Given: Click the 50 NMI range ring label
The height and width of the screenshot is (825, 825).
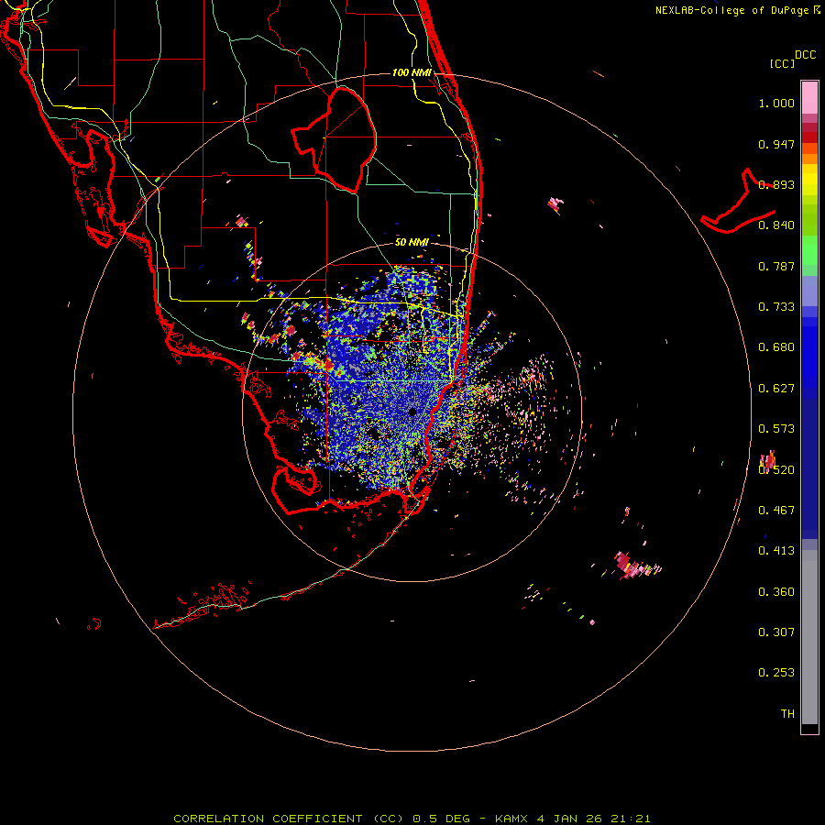Looking at the screenshot, I should [x=412, y=242].
